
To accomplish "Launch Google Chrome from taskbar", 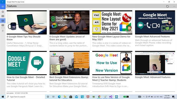I will [99, 97].
